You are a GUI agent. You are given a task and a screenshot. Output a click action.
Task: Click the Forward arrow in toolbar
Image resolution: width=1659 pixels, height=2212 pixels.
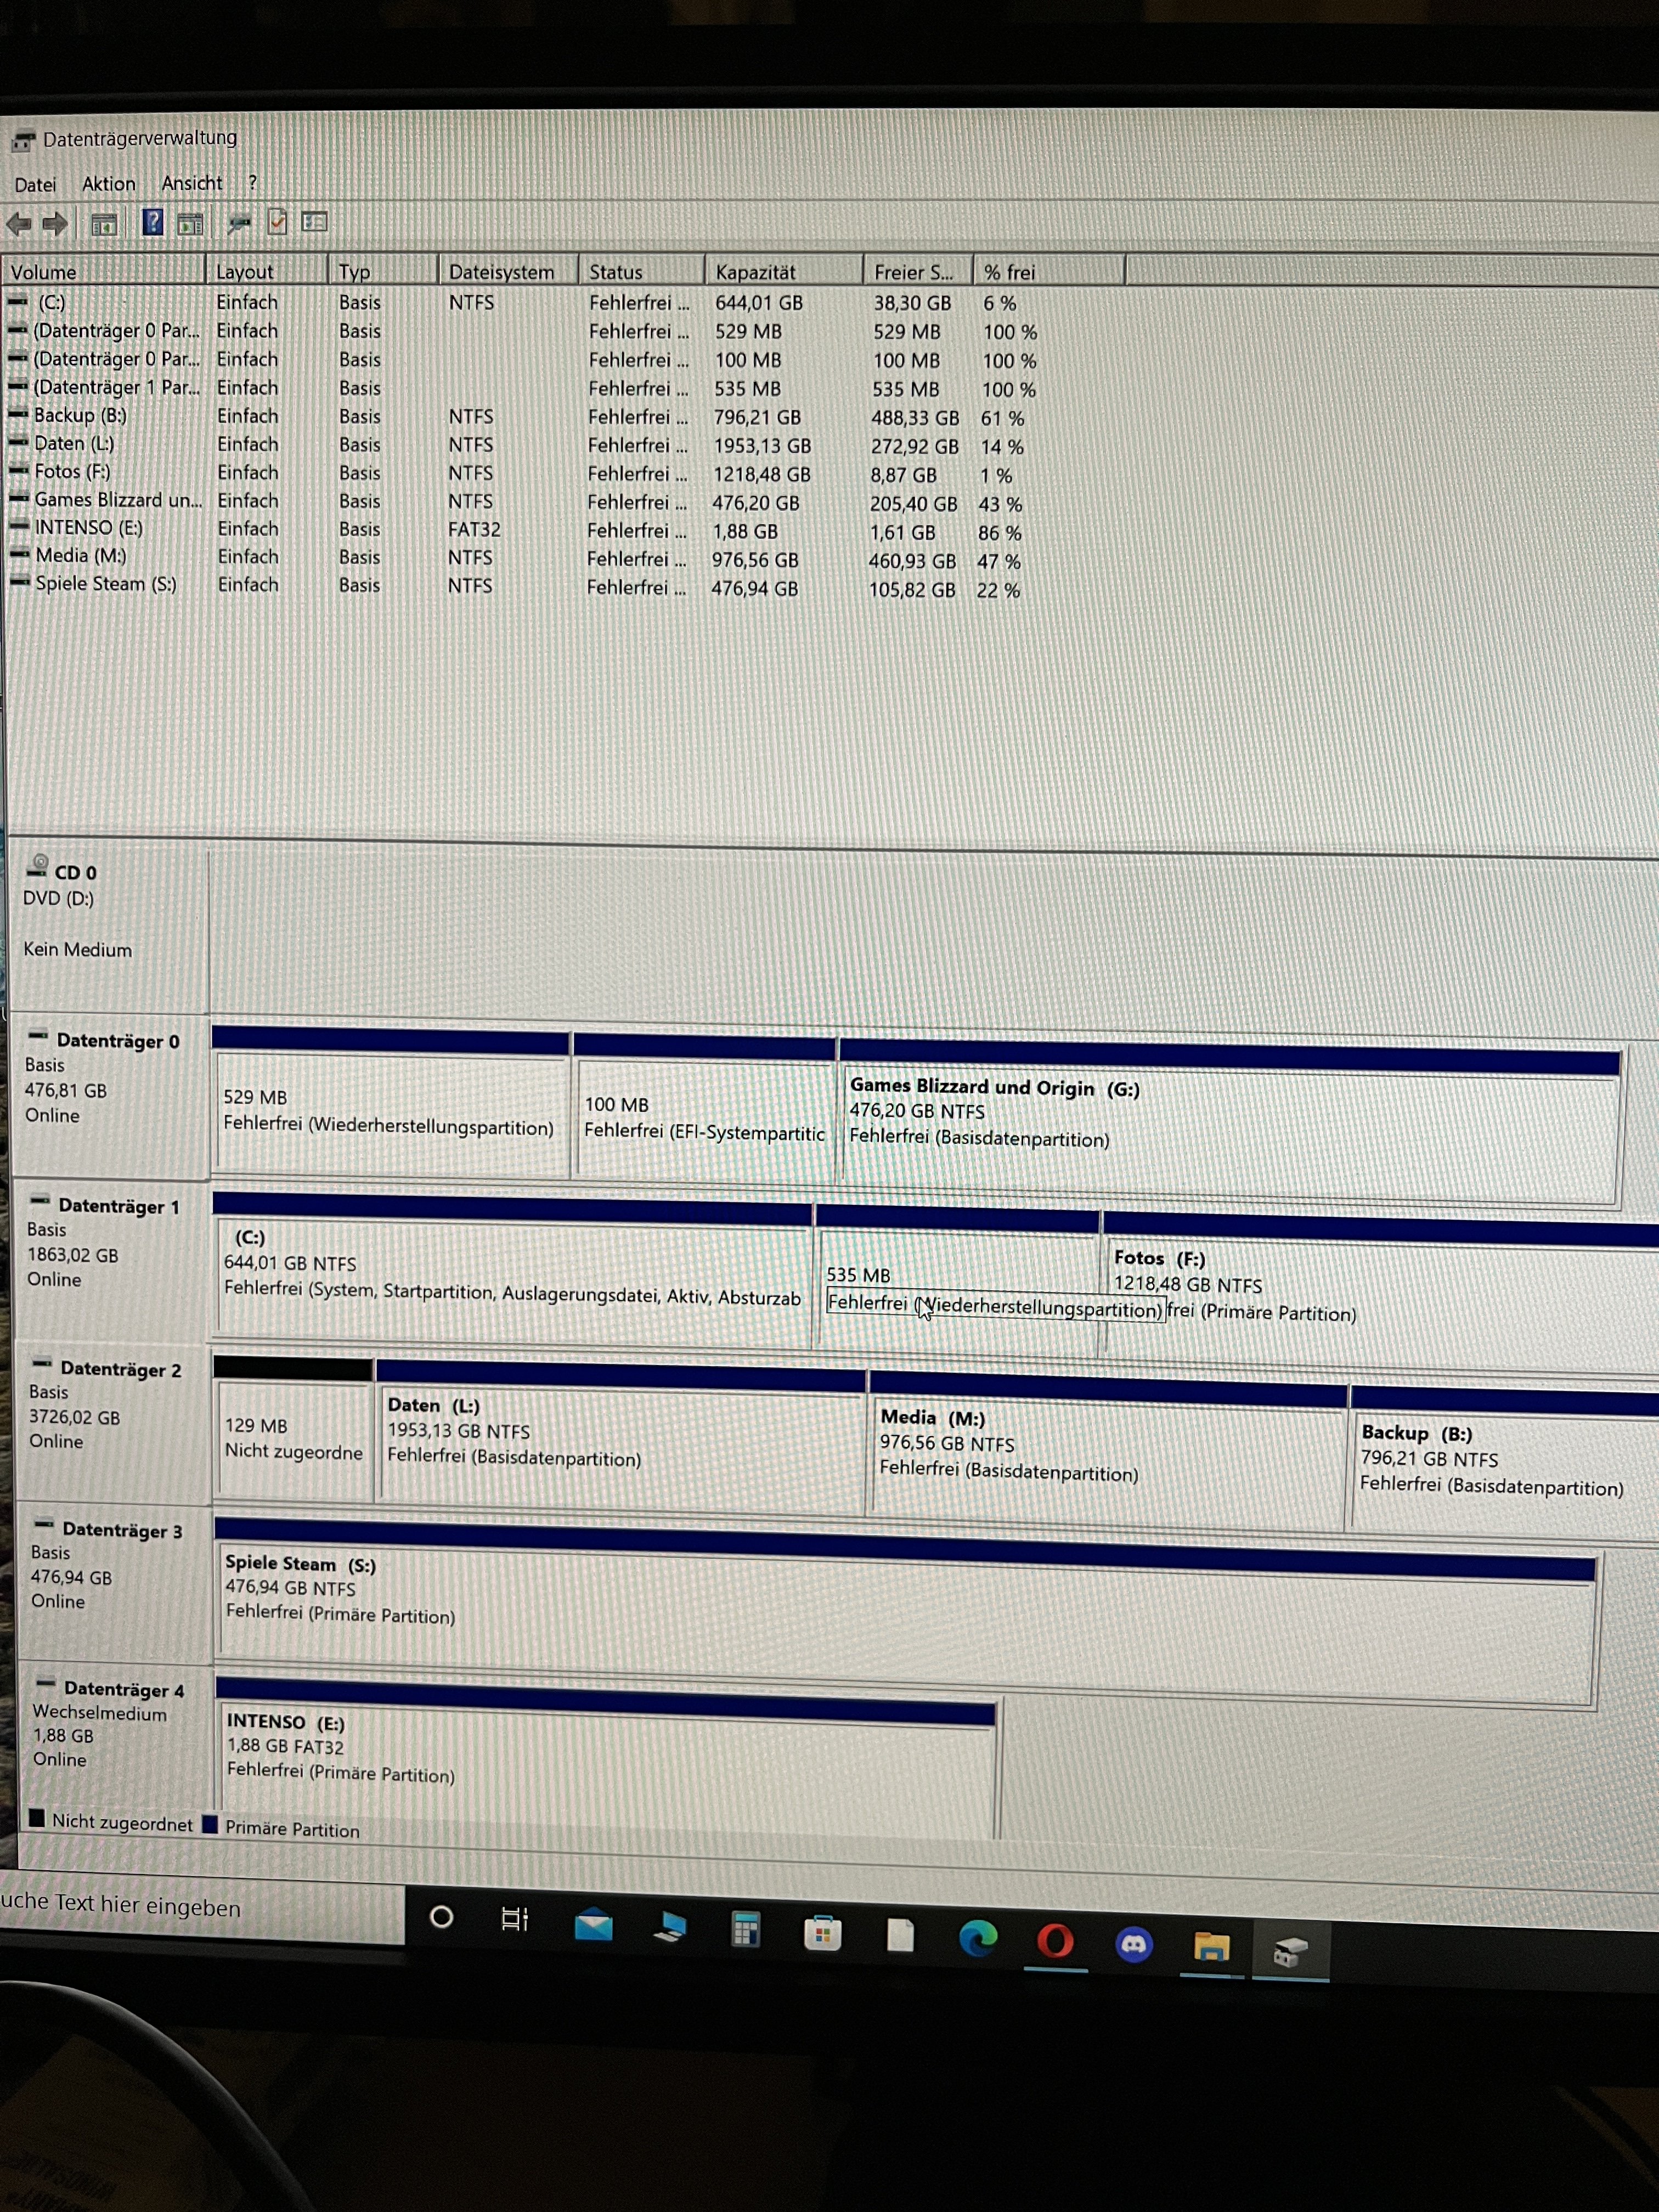[x=55, y=224]
